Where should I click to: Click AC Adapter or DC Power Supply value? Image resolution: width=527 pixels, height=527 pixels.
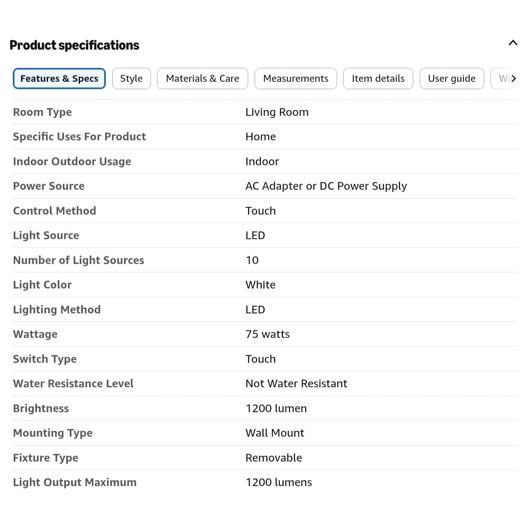[326, 186]
